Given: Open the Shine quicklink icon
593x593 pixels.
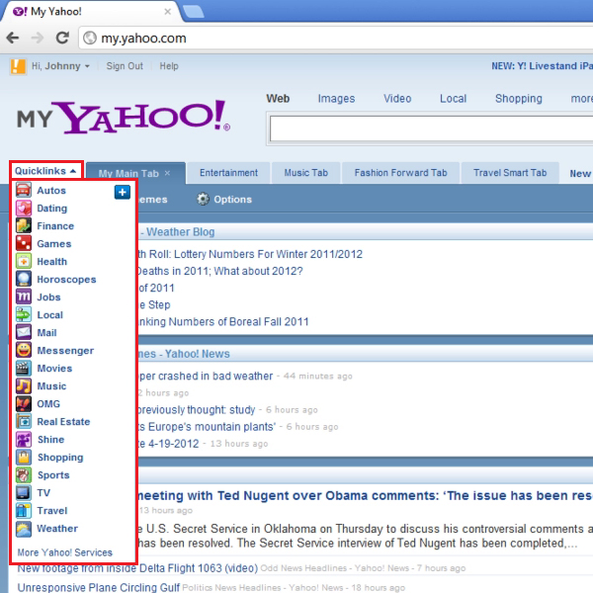Looking at the screenshot, I should 24,439.
